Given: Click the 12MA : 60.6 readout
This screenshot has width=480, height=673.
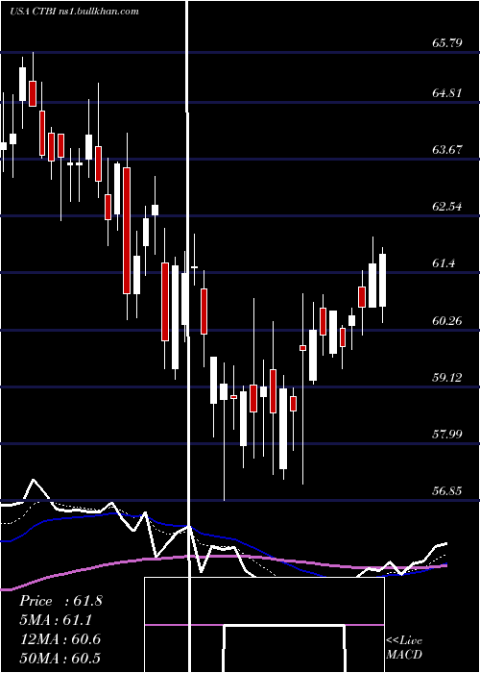Looking at the screenshot, I should (60, 639).
